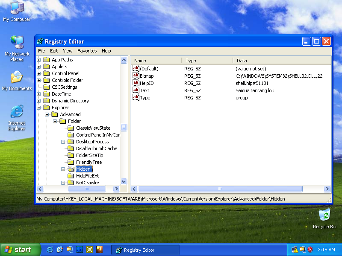Collapse the Explorer tree node
Image resolution: width=342 pixels, height=256 pixels.
(x=39, y=108)
